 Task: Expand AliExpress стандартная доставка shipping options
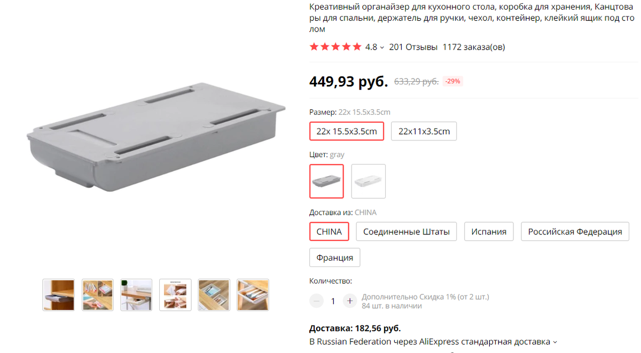(x=555, y=342)
